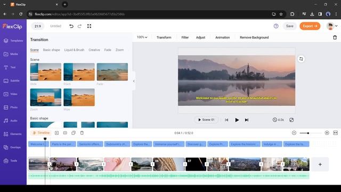Screen dimensions: 341x192
Task: Open Templates in the sidebar
Action: pyautogui.click(x=13, y=41)
